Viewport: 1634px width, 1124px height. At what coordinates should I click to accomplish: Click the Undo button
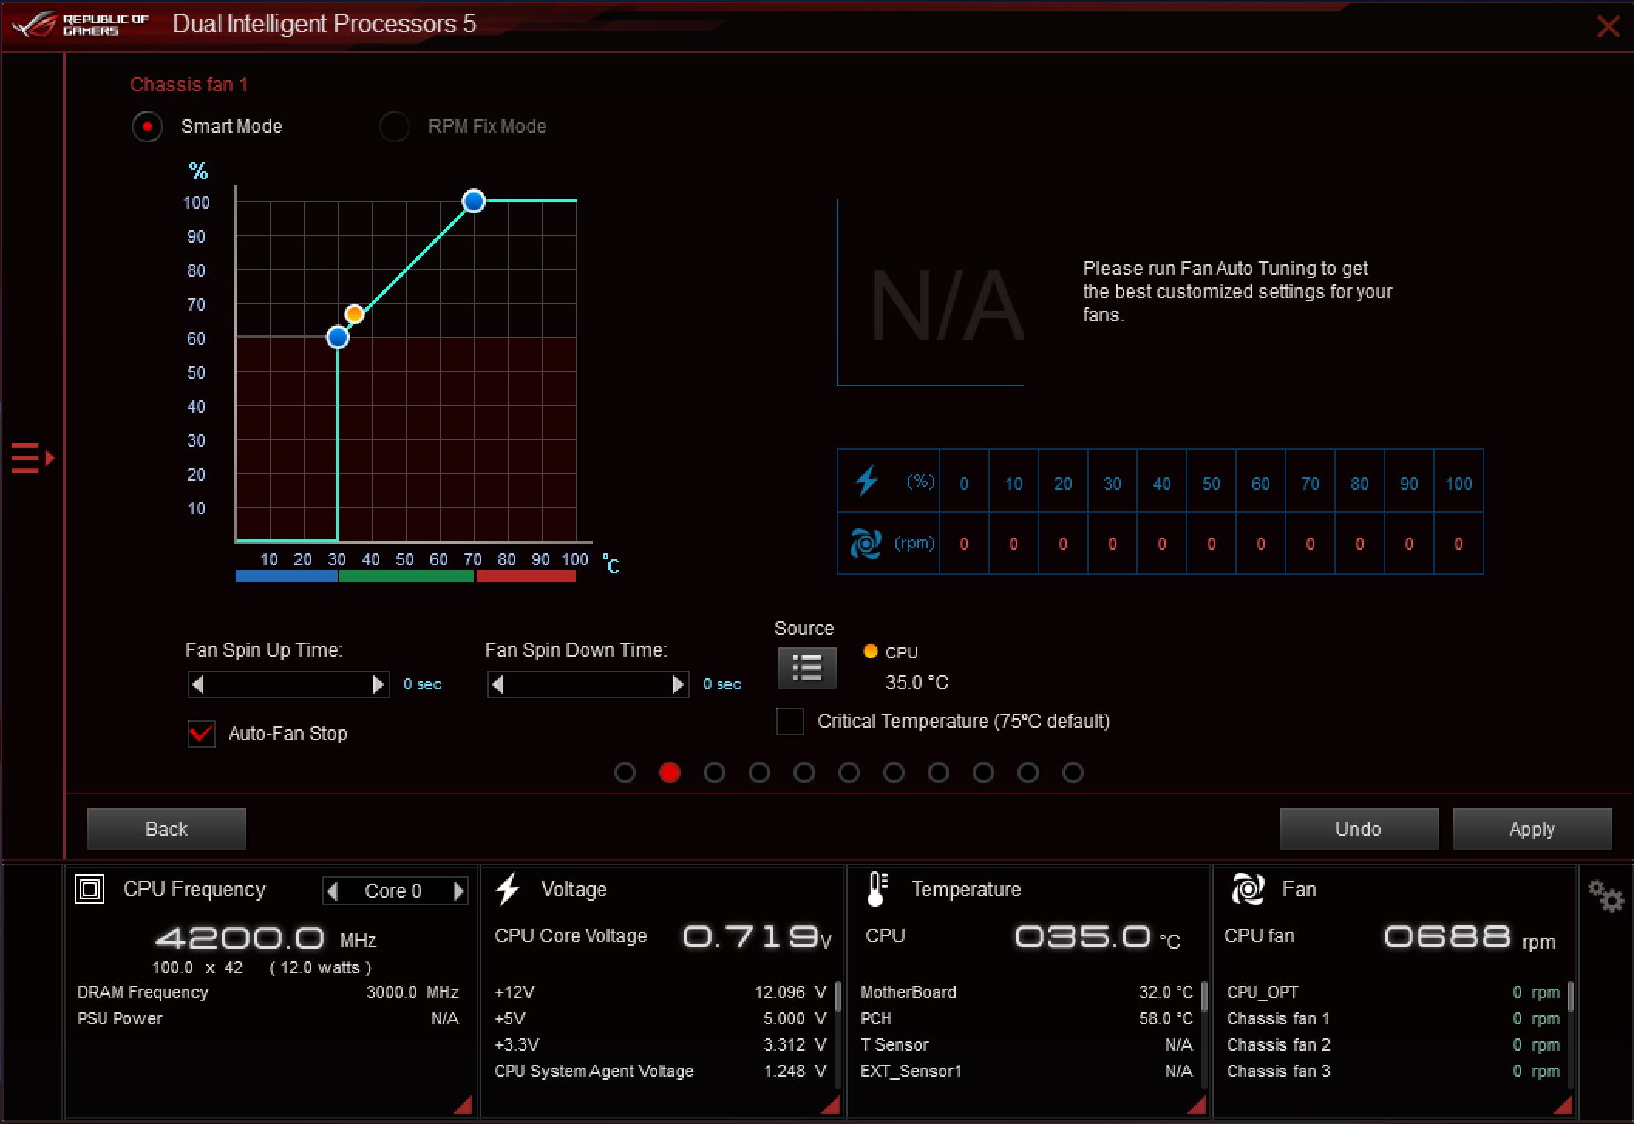(x=1359, y=829)
